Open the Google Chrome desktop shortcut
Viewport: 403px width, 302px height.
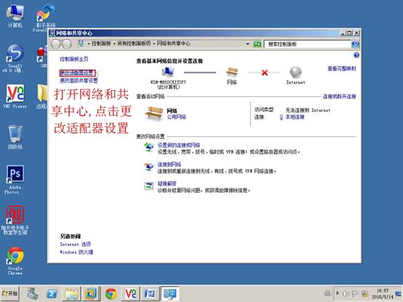(15, 261)
